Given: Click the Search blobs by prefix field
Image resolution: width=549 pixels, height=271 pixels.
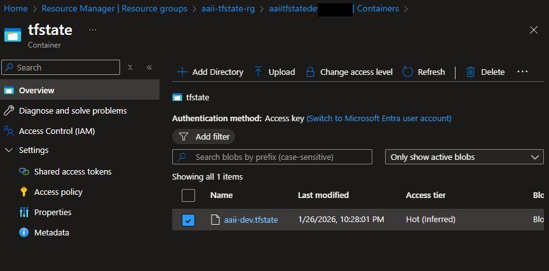Looking at the screenshot, I should pyautogui.click(x=272, y=157).
